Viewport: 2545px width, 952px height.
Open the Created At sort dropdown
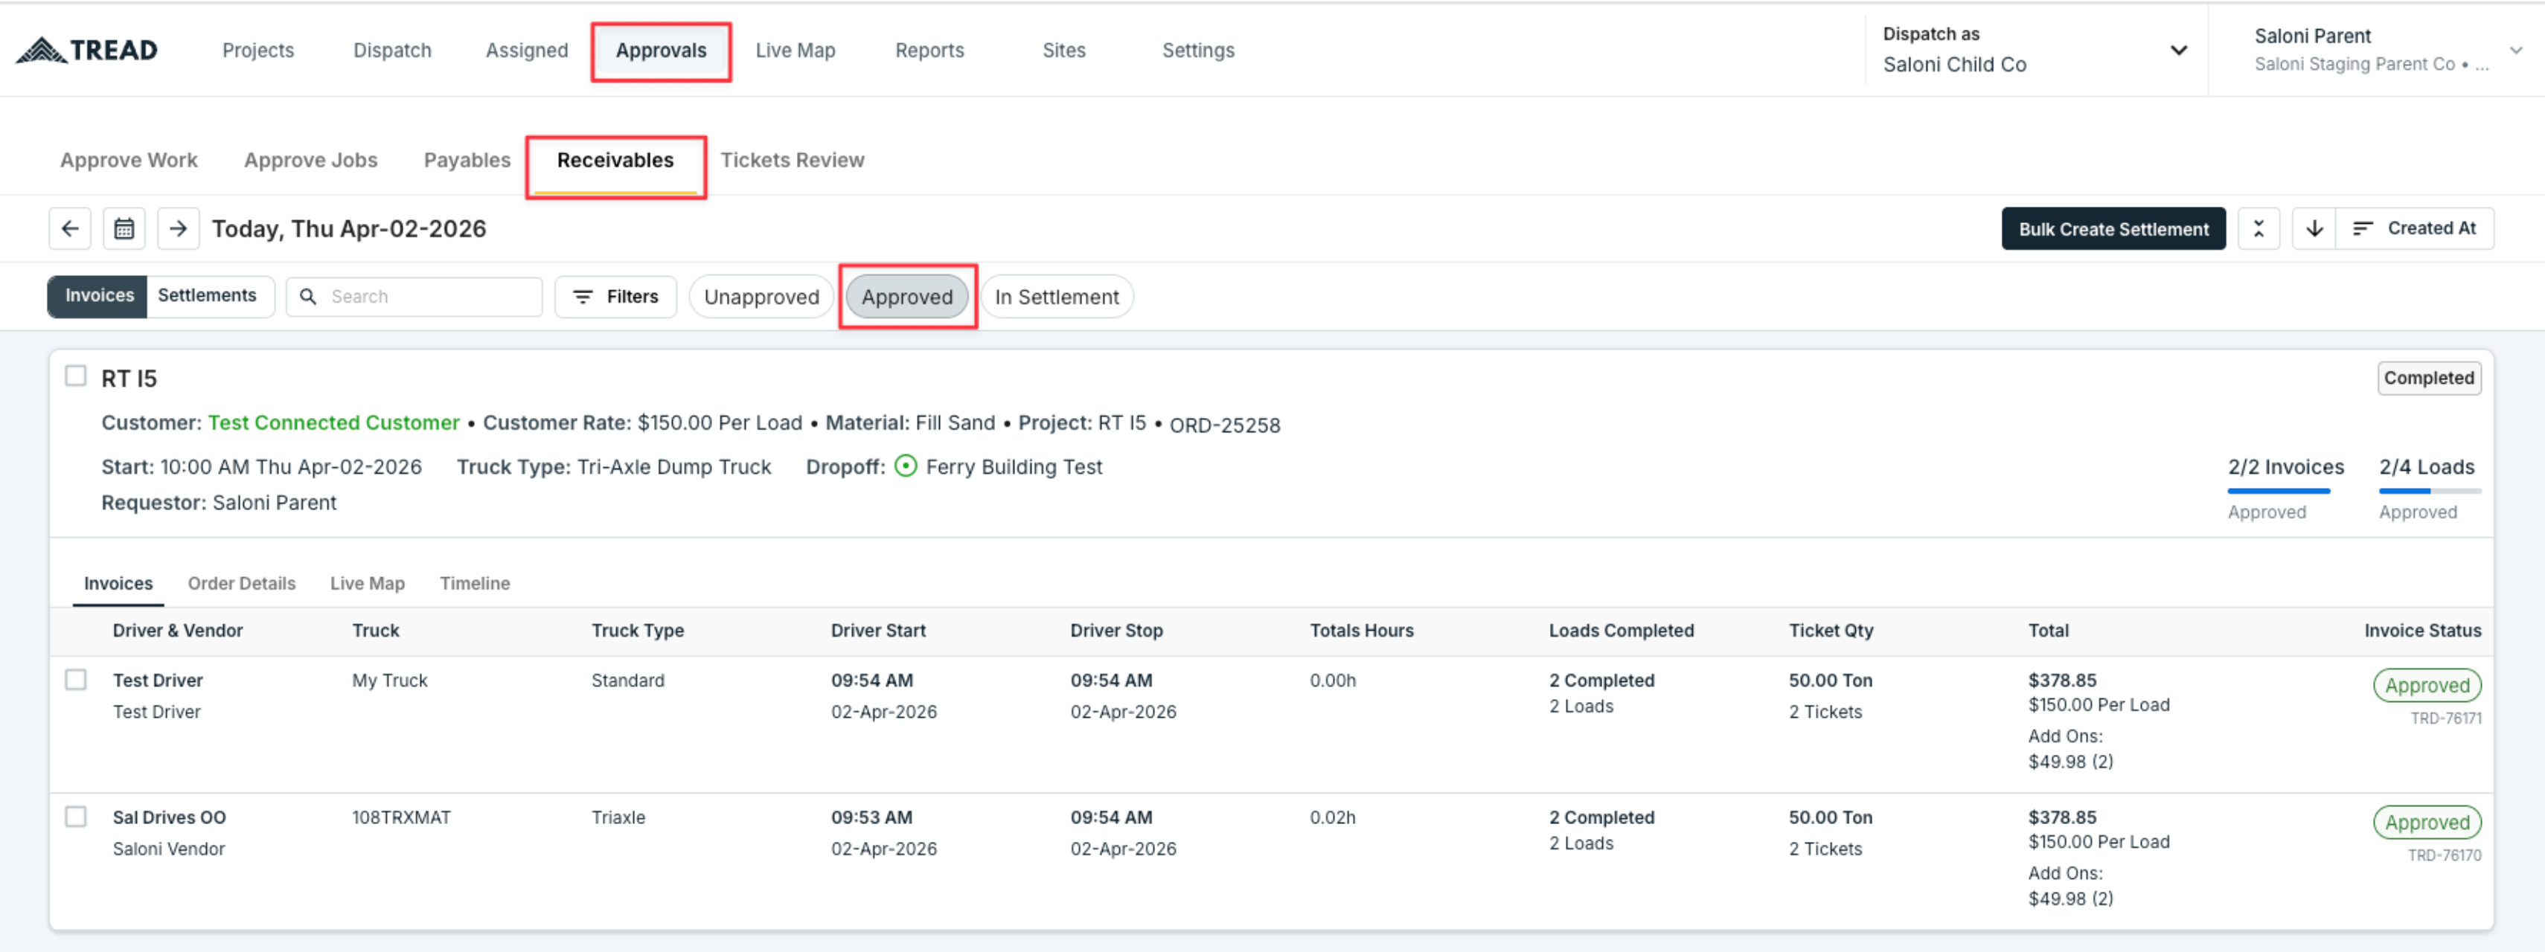click(2415, 228)
